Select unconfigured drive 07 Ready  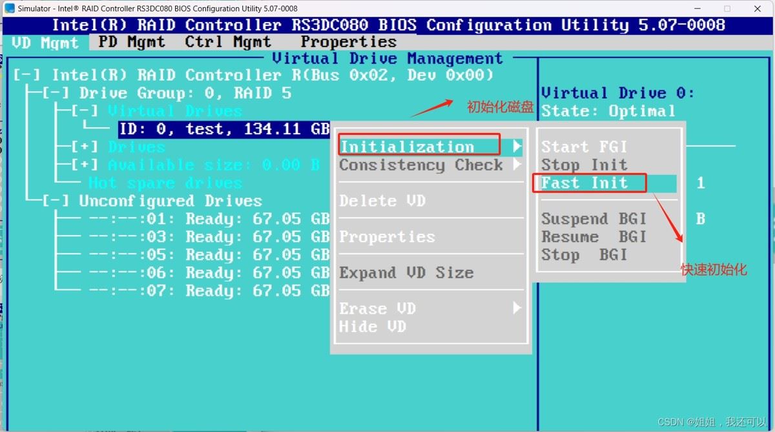[x=209, y=291]
